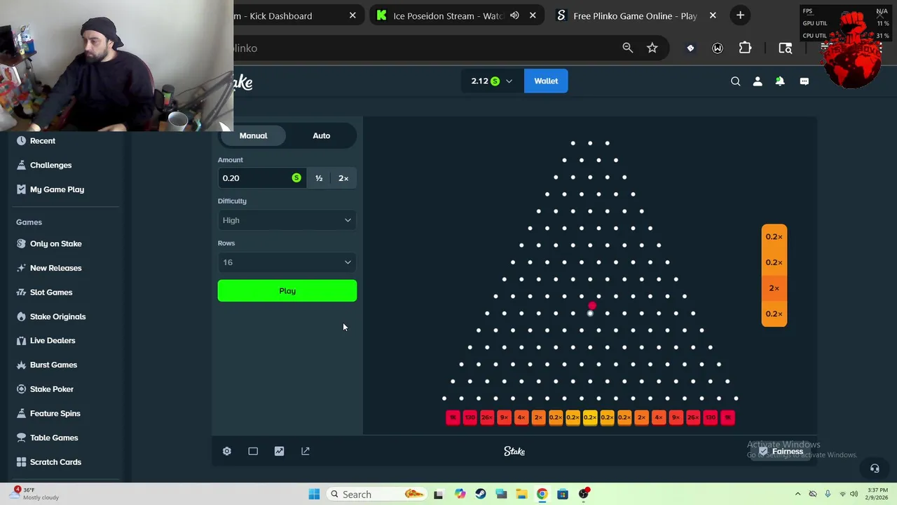Open the volume control in system tray
This screenshot has height=505, width=897.
tap(854, 494)
